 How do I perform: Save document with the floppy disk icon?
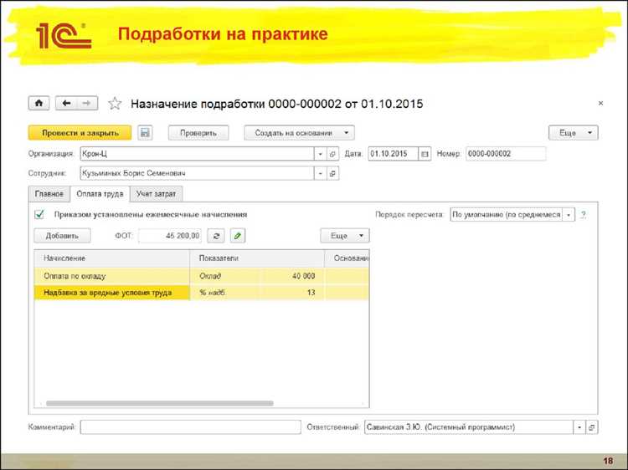pyautogui.click(x=145, y=133)
